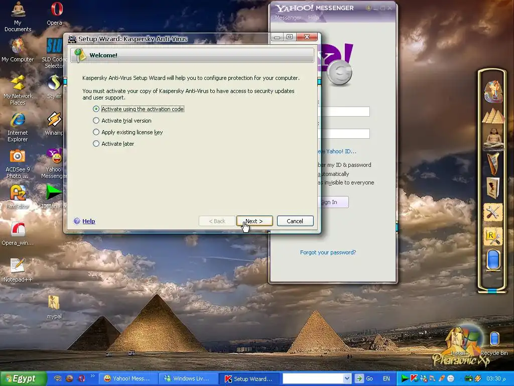Click Forgot your password link
This screenshot has height=386, width=514.
pos(328,252)
